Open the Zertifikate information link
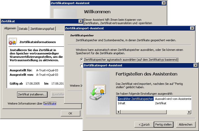This screenshot has width=199, height=131. point(49,104)
